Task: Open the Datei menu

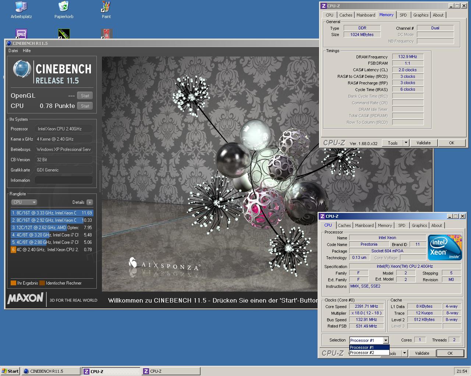Action: [x=13, y=51]
